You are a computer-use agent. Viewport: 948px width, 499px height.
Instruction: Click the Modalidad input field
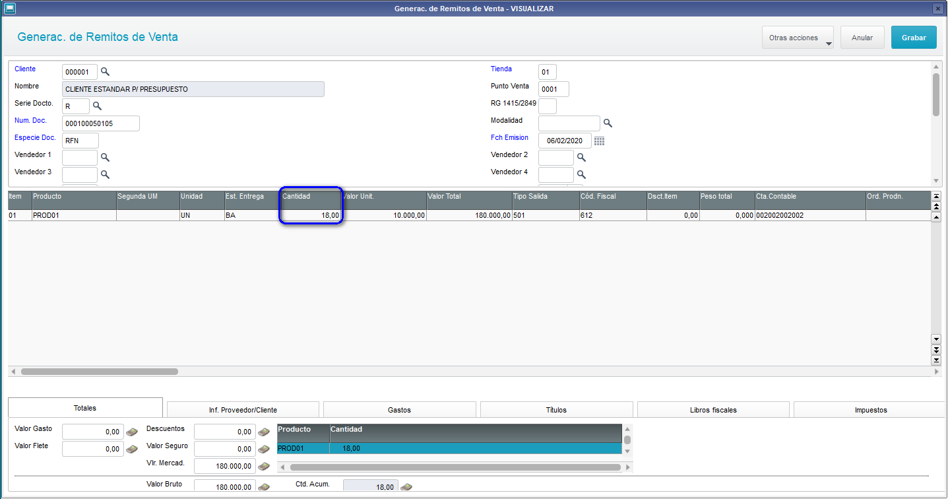569,123
